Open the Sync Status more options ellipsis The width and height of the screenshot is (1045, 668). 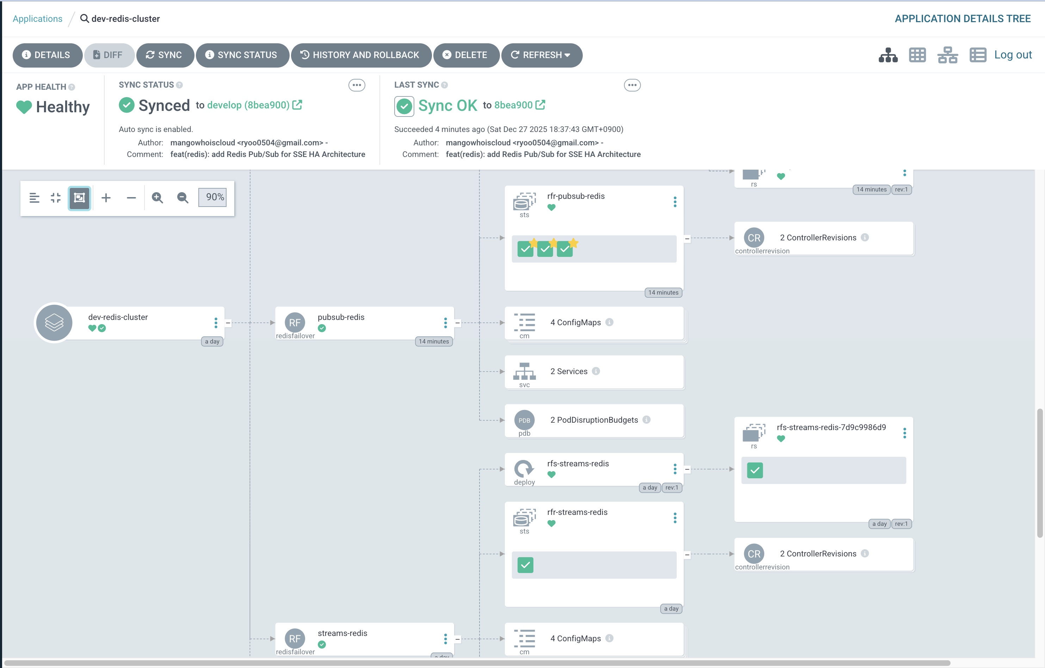click(x=357, y=85)
